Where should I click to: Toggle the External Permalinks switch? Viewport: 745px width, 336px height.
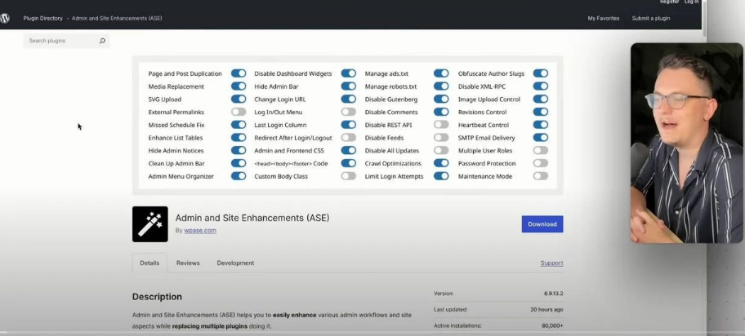point(239,112)
